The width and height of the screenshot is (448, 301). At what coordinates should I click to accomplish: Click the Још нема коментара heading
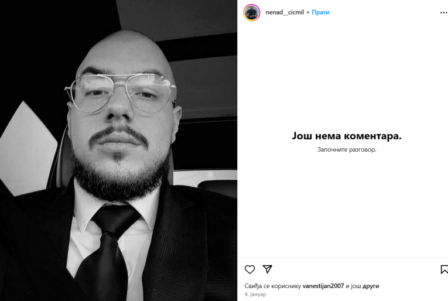click(x=347, y=136)
